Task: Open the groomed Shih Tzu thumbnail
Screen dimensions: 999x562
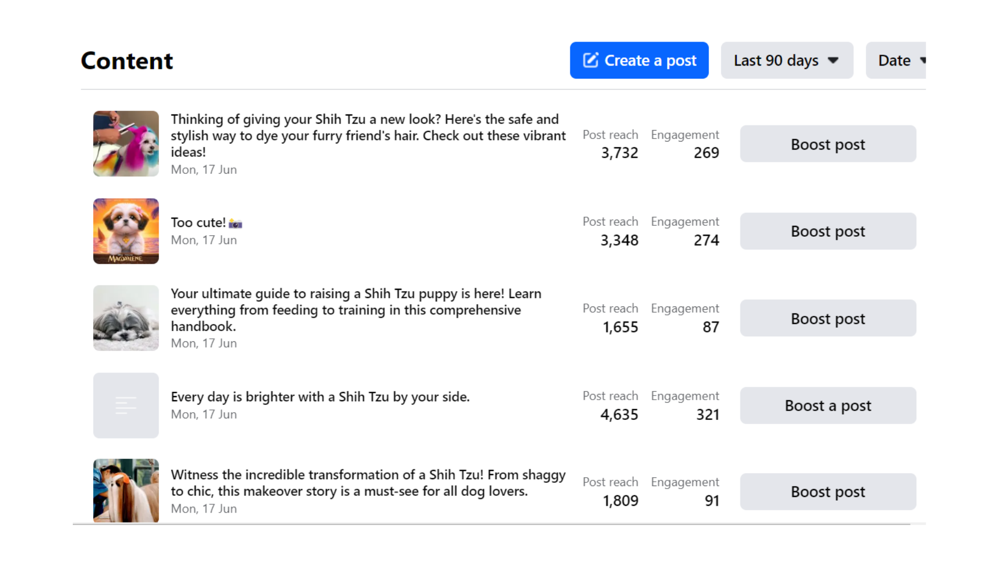Action: [126, 491]
